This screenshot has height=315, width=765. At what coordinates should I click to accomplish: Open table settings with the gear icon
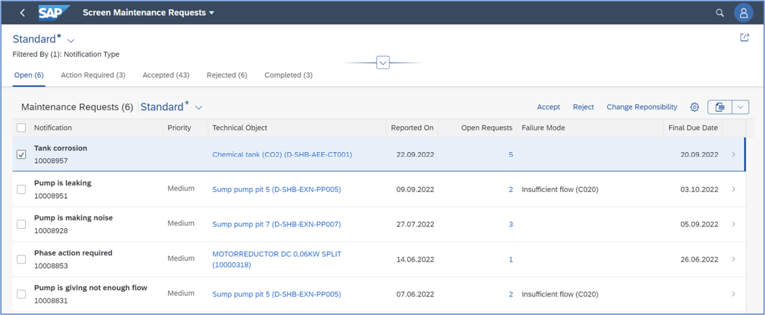[x=694, y=107]
